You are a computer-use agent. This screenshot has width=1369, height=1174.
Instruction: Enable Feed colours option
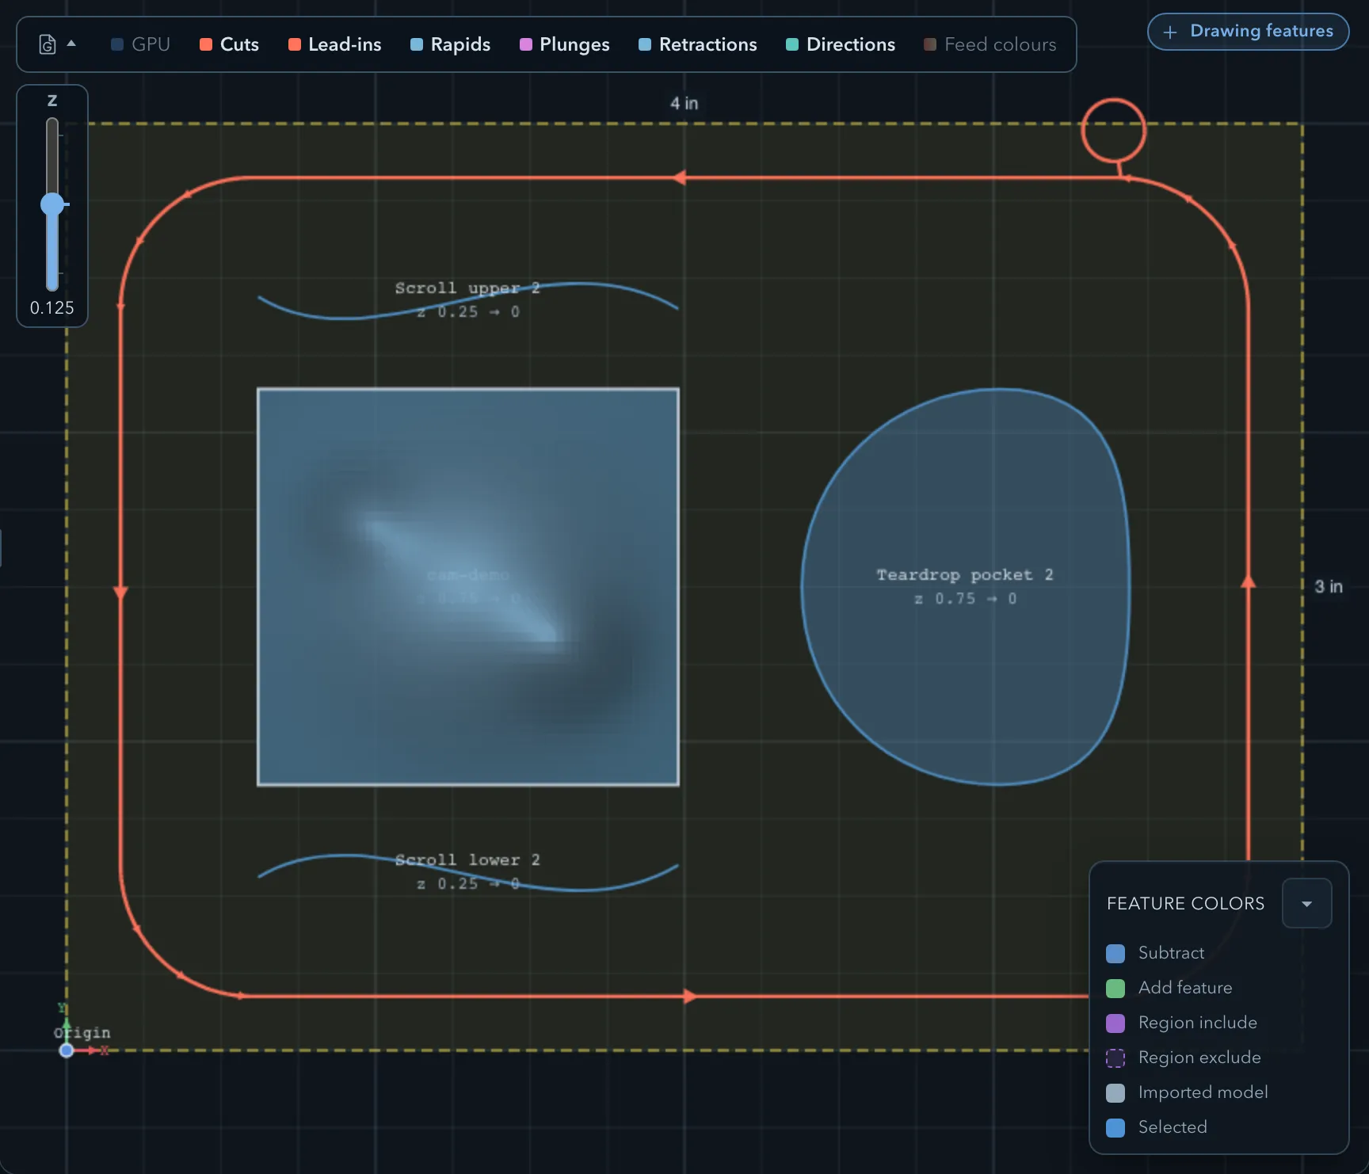990,44
